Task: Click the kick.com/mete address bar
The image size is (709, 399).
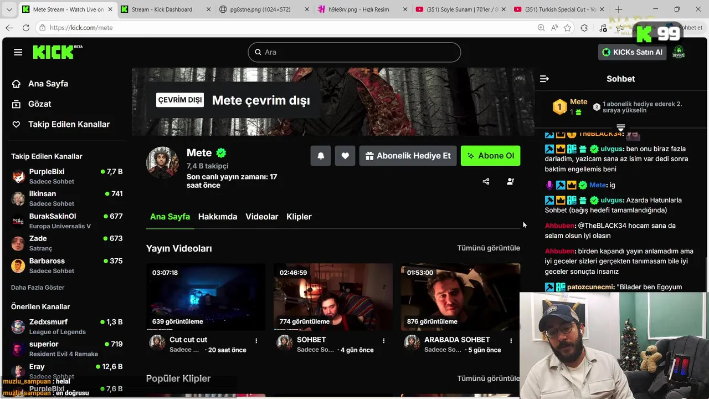Action: coord(288,28)
